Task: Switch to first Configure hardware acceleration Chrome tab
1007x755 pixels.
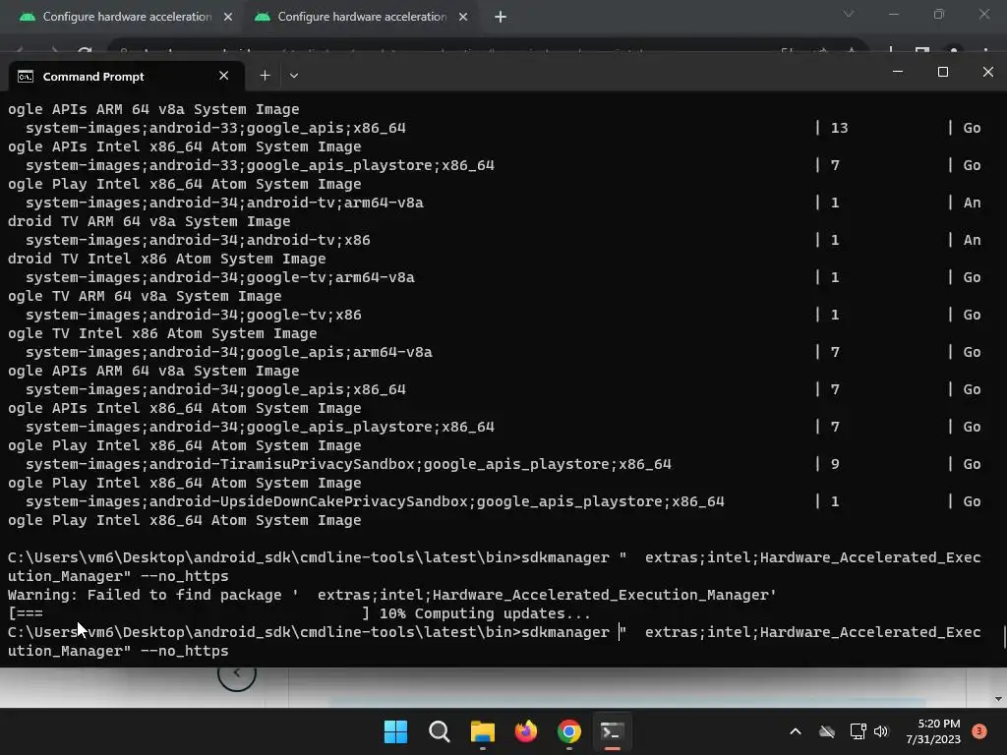Action: tap(127, 17)
